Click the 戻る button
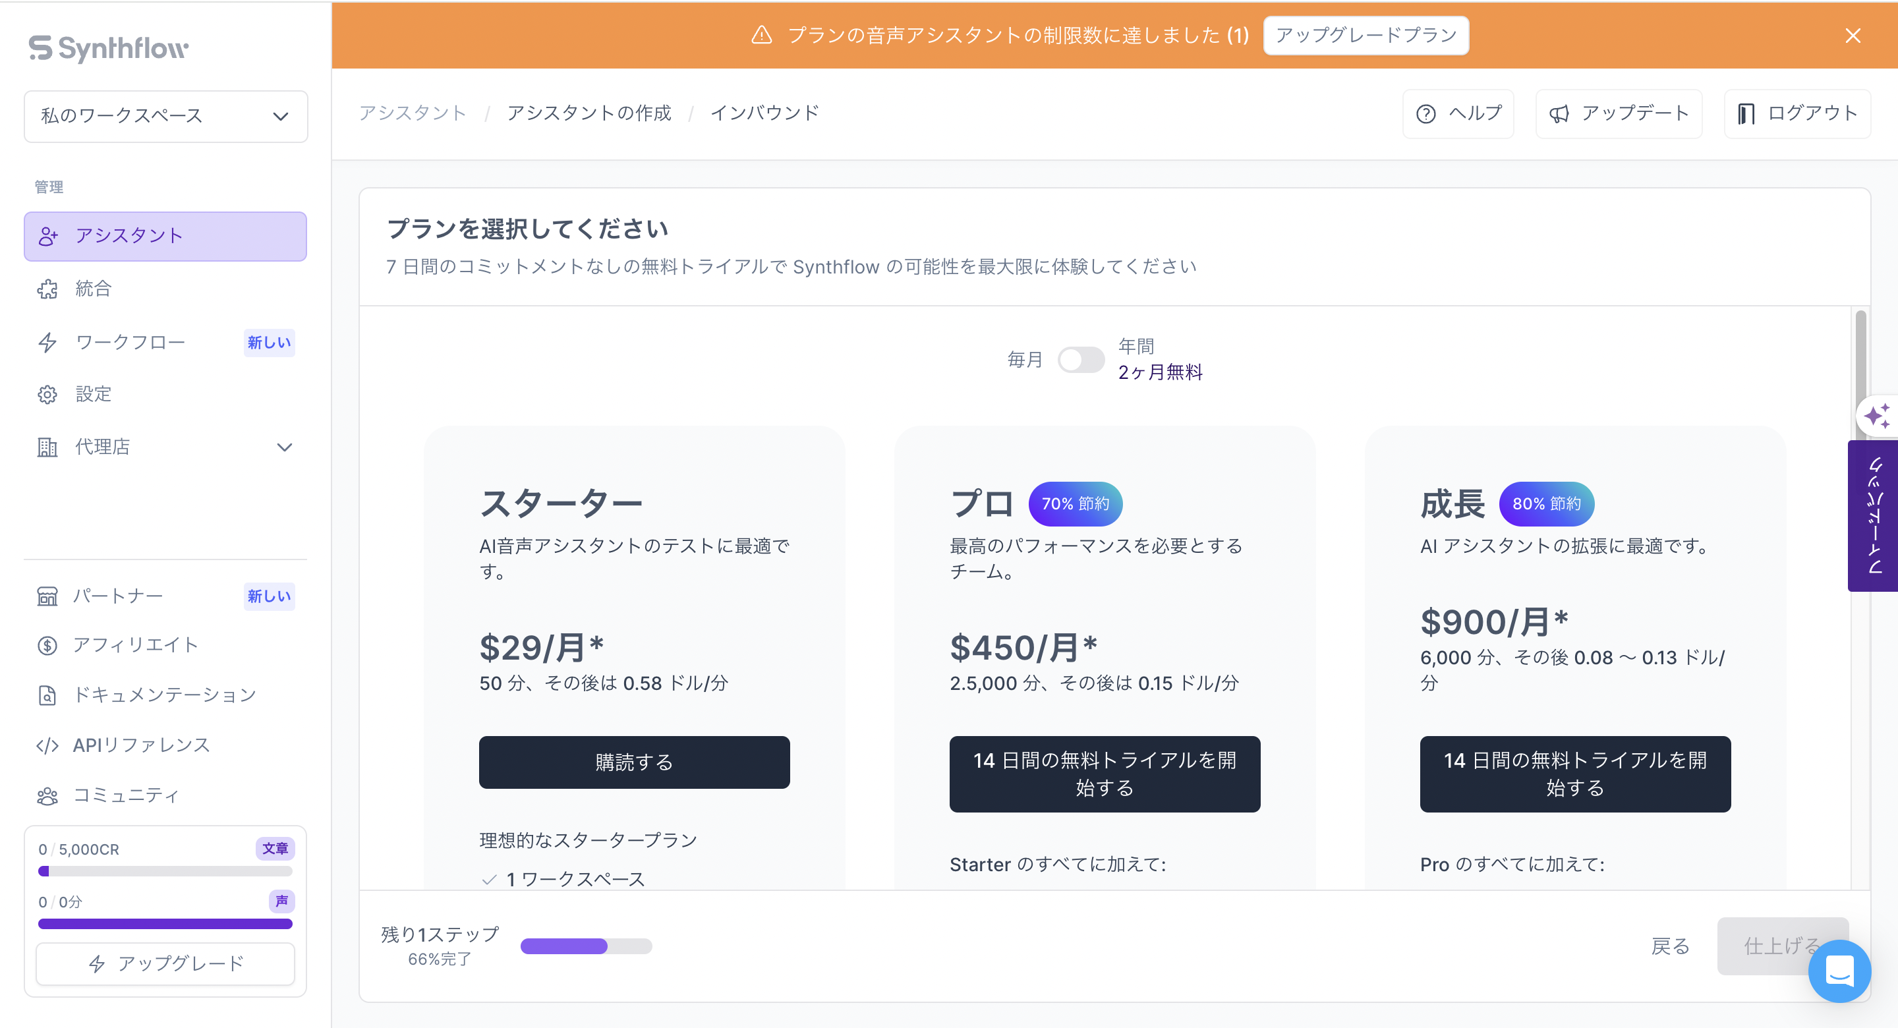This screenshot has width=1898, height=1028. [x=1671, y=946]
